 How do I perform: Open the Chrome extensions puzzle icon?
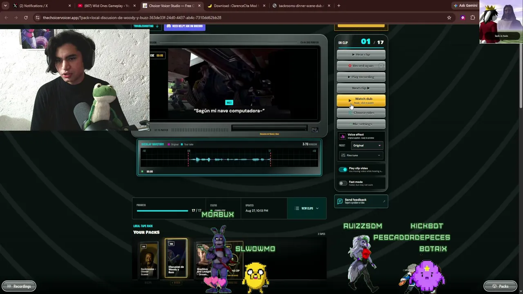pos(473,18)
